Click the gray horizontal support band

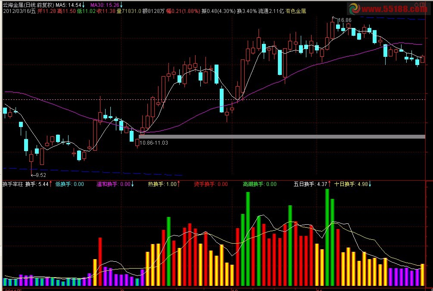pyautogui.click(x=282, y=136)
